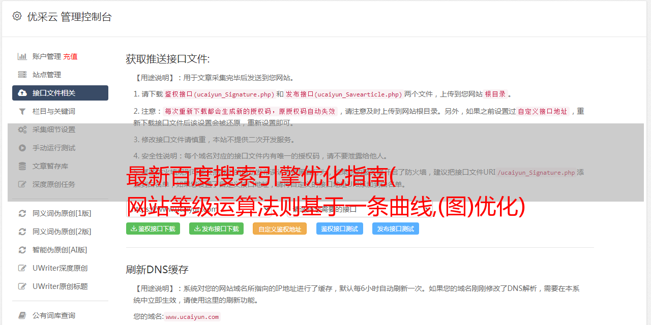
Task: Open UWriter原创标题 in sidebar
Action: click(60, 286)
